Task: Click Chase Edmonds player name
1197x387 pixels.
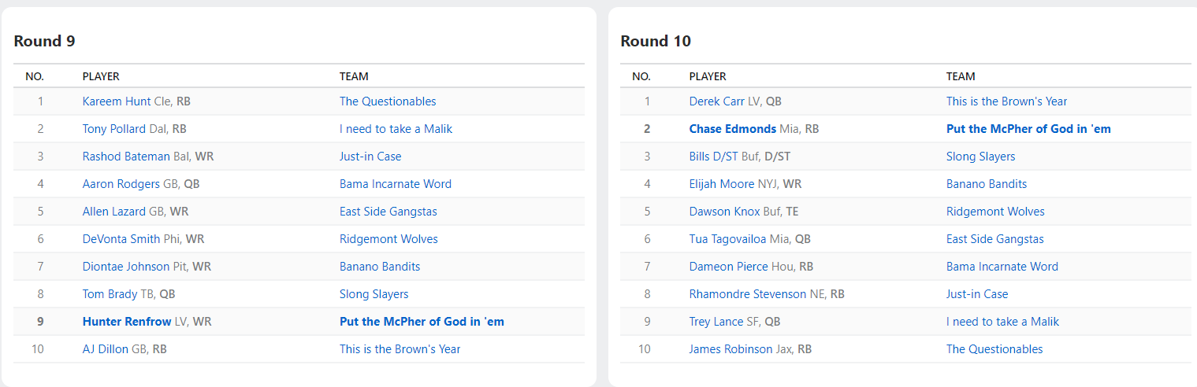Action: (x=733, y=129)
